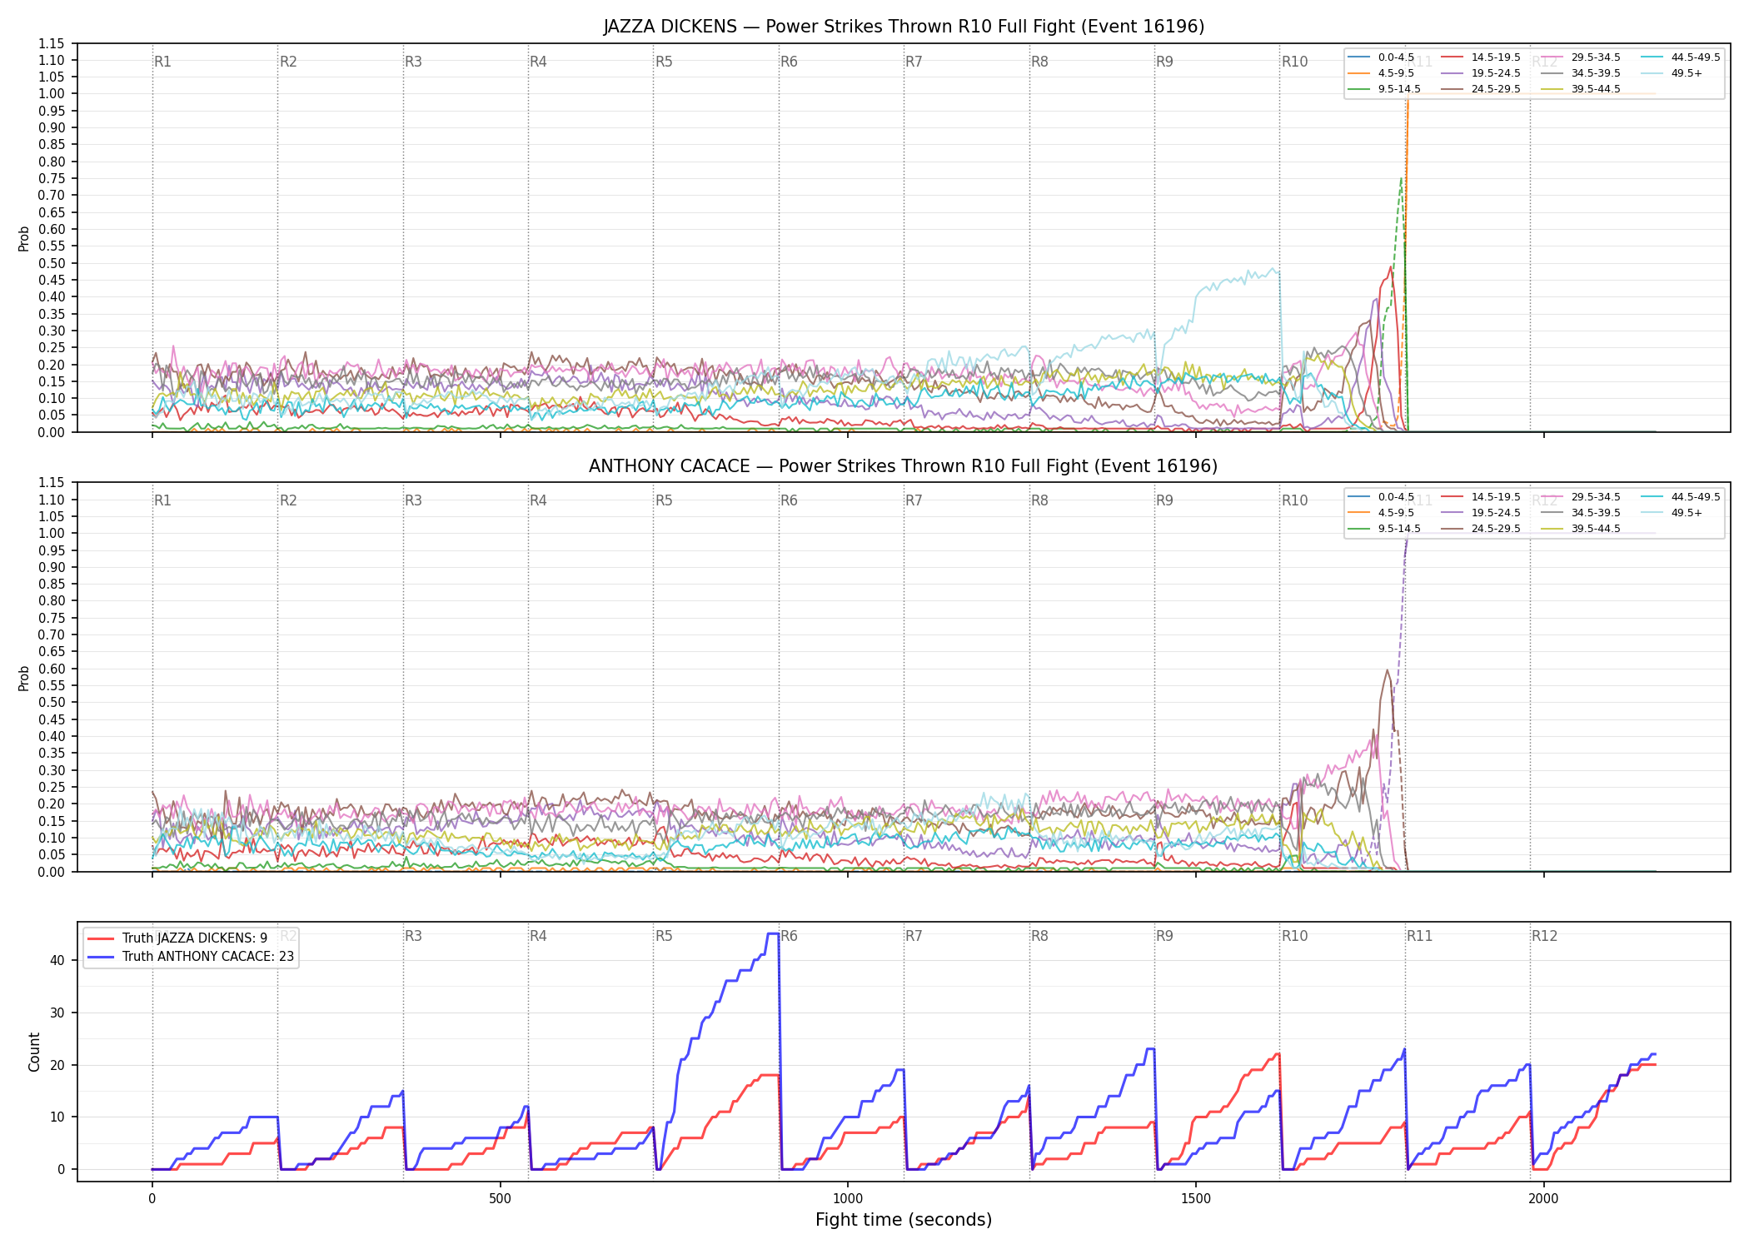The image size is (1749, 1249).
Task: Select 44.5-49.5 legend entry in Anthony Cacace chart
Action: point(1681,497)
